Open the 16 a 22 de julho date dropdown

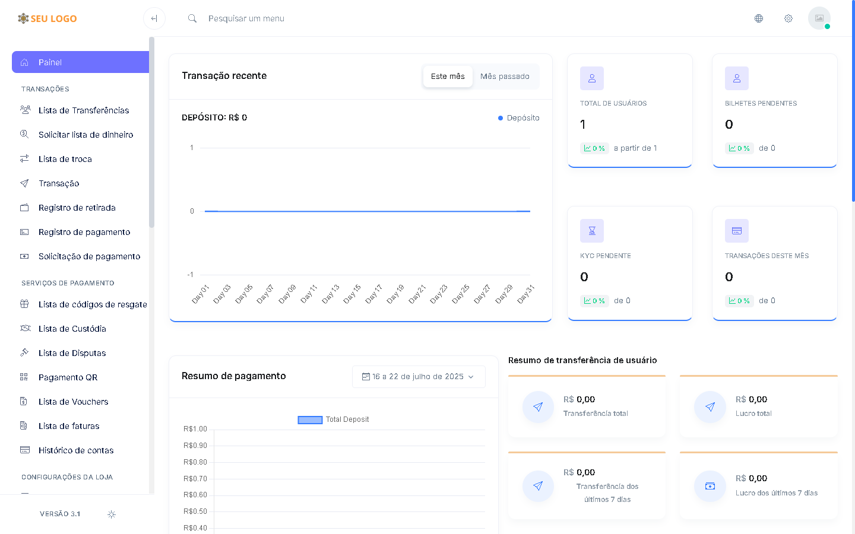click(x=419, y=377)
